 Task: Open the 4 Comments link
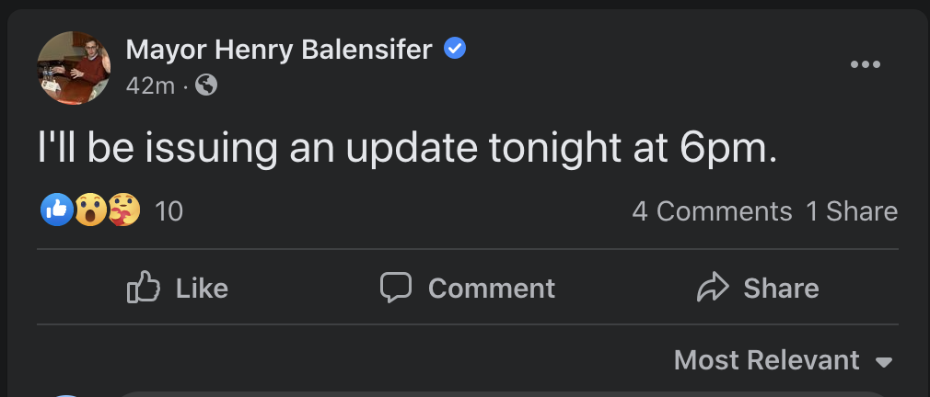click(712, 211)
